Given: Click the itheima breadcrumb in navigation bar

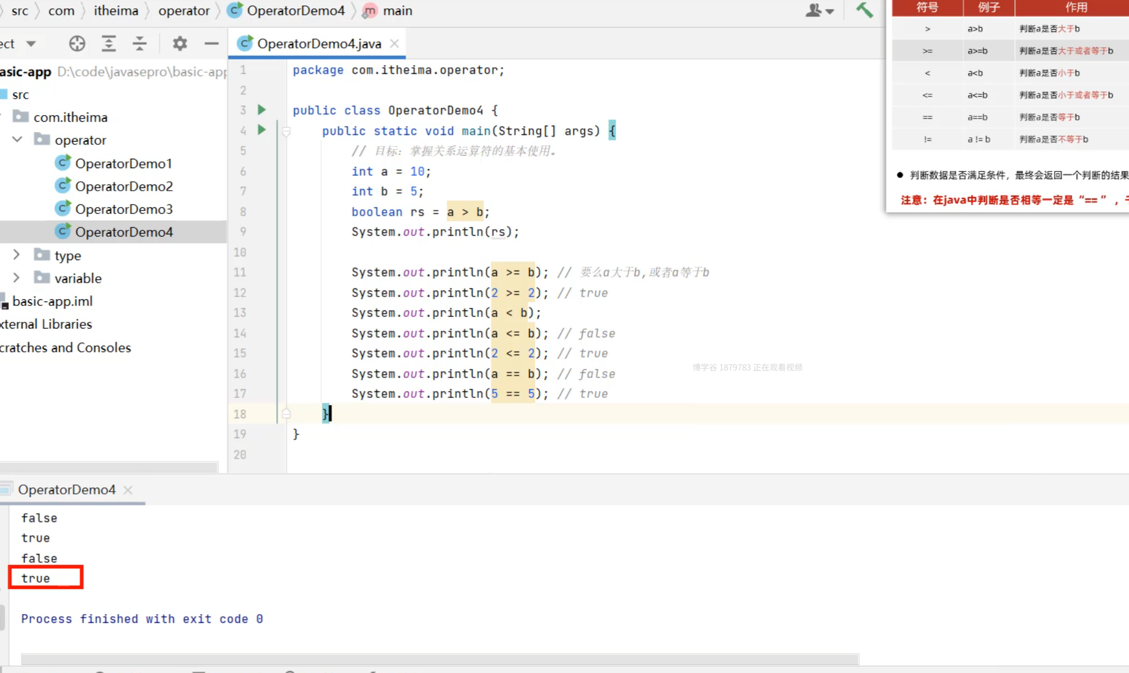Looking at the screenshot, I should (116, 10).
